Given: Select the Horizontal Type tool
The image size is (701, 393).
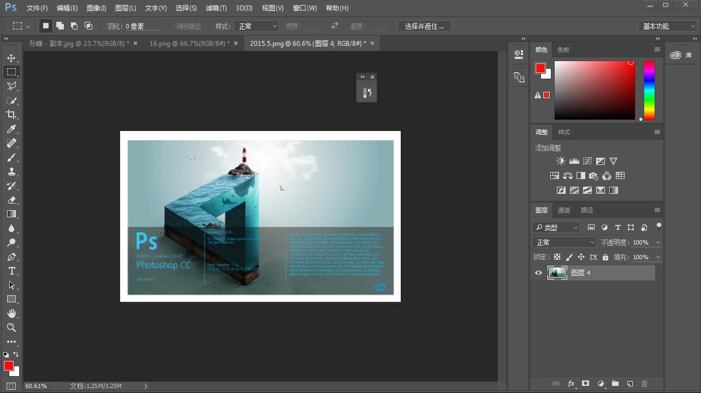Looking at the screenshot, I should pyautogui.click(x=11, y=271).
